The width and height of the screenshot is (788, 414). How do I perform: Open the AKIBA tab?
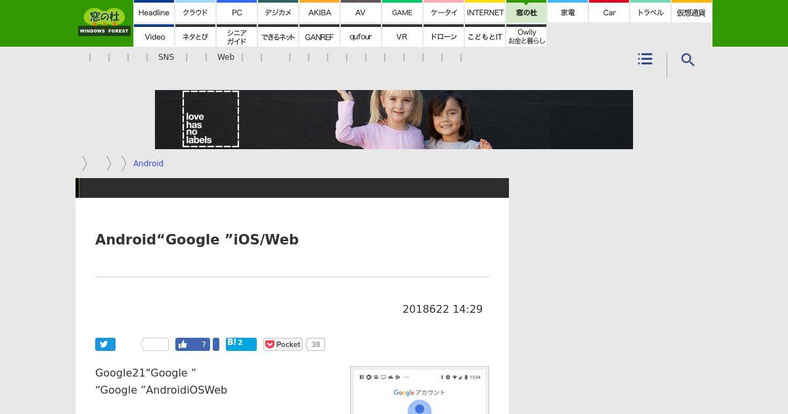click(x=319, y=12)
